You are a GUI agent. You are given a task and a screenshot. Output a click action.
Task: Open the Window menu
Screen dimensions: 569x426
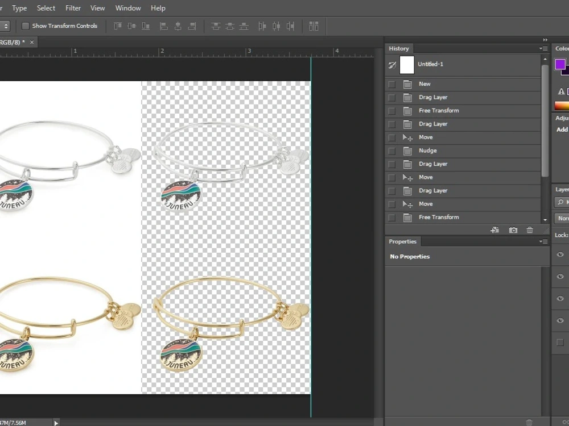127,8
